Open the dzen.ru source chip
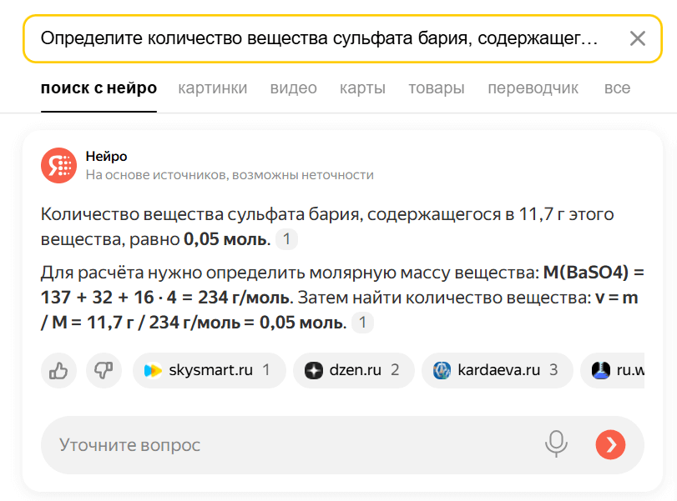The height and width of the screenshot is (501, 677). click(352, 371)
